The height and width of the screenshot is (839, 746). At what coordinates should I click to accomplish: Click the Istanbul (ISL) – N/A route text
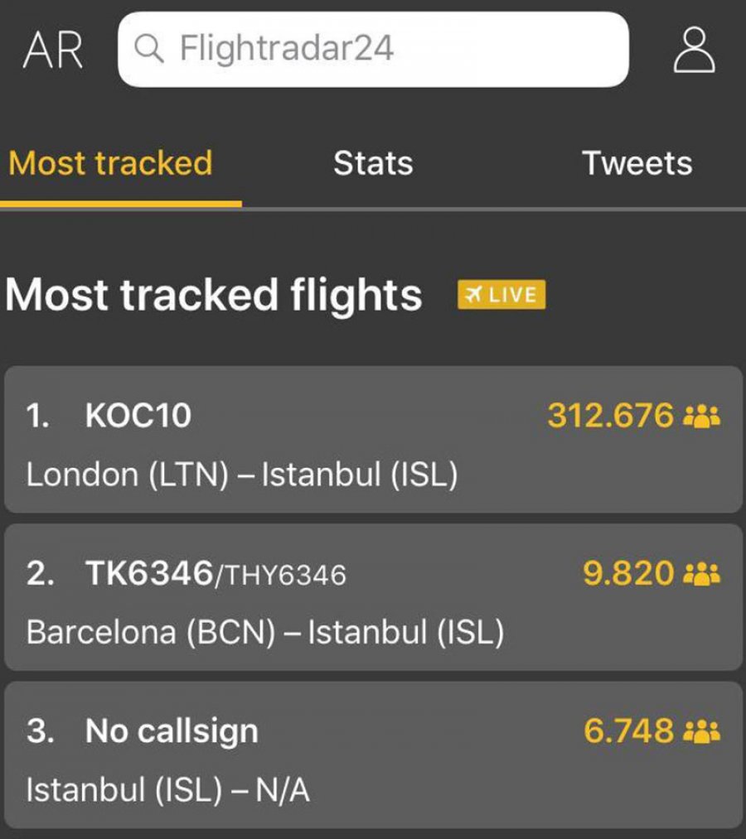[167, 790]
